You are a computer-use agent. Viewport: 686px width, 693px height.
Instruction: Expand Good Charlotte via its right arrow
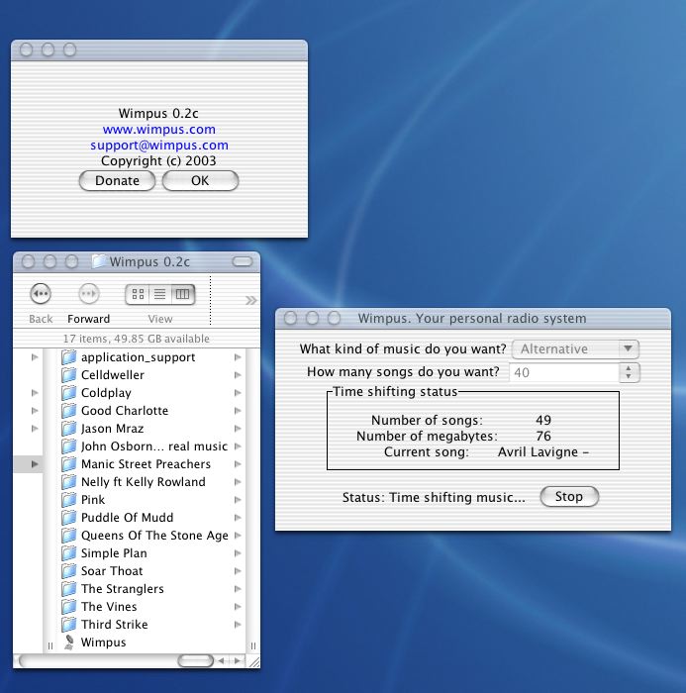pyautogui.click(x=238, y=411)
